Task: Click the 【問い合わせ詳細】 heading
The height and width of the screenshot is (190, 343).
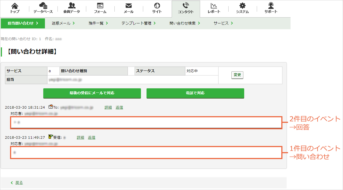Action: click(32, 52)
